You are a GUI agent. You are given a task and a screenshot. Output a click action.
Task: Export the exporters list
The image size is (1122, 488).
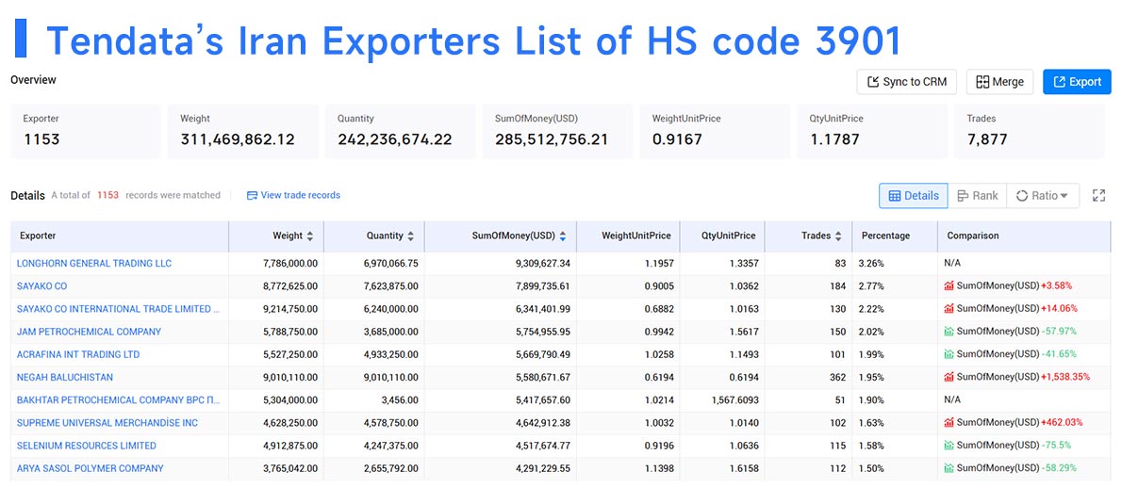(1077, 81)
